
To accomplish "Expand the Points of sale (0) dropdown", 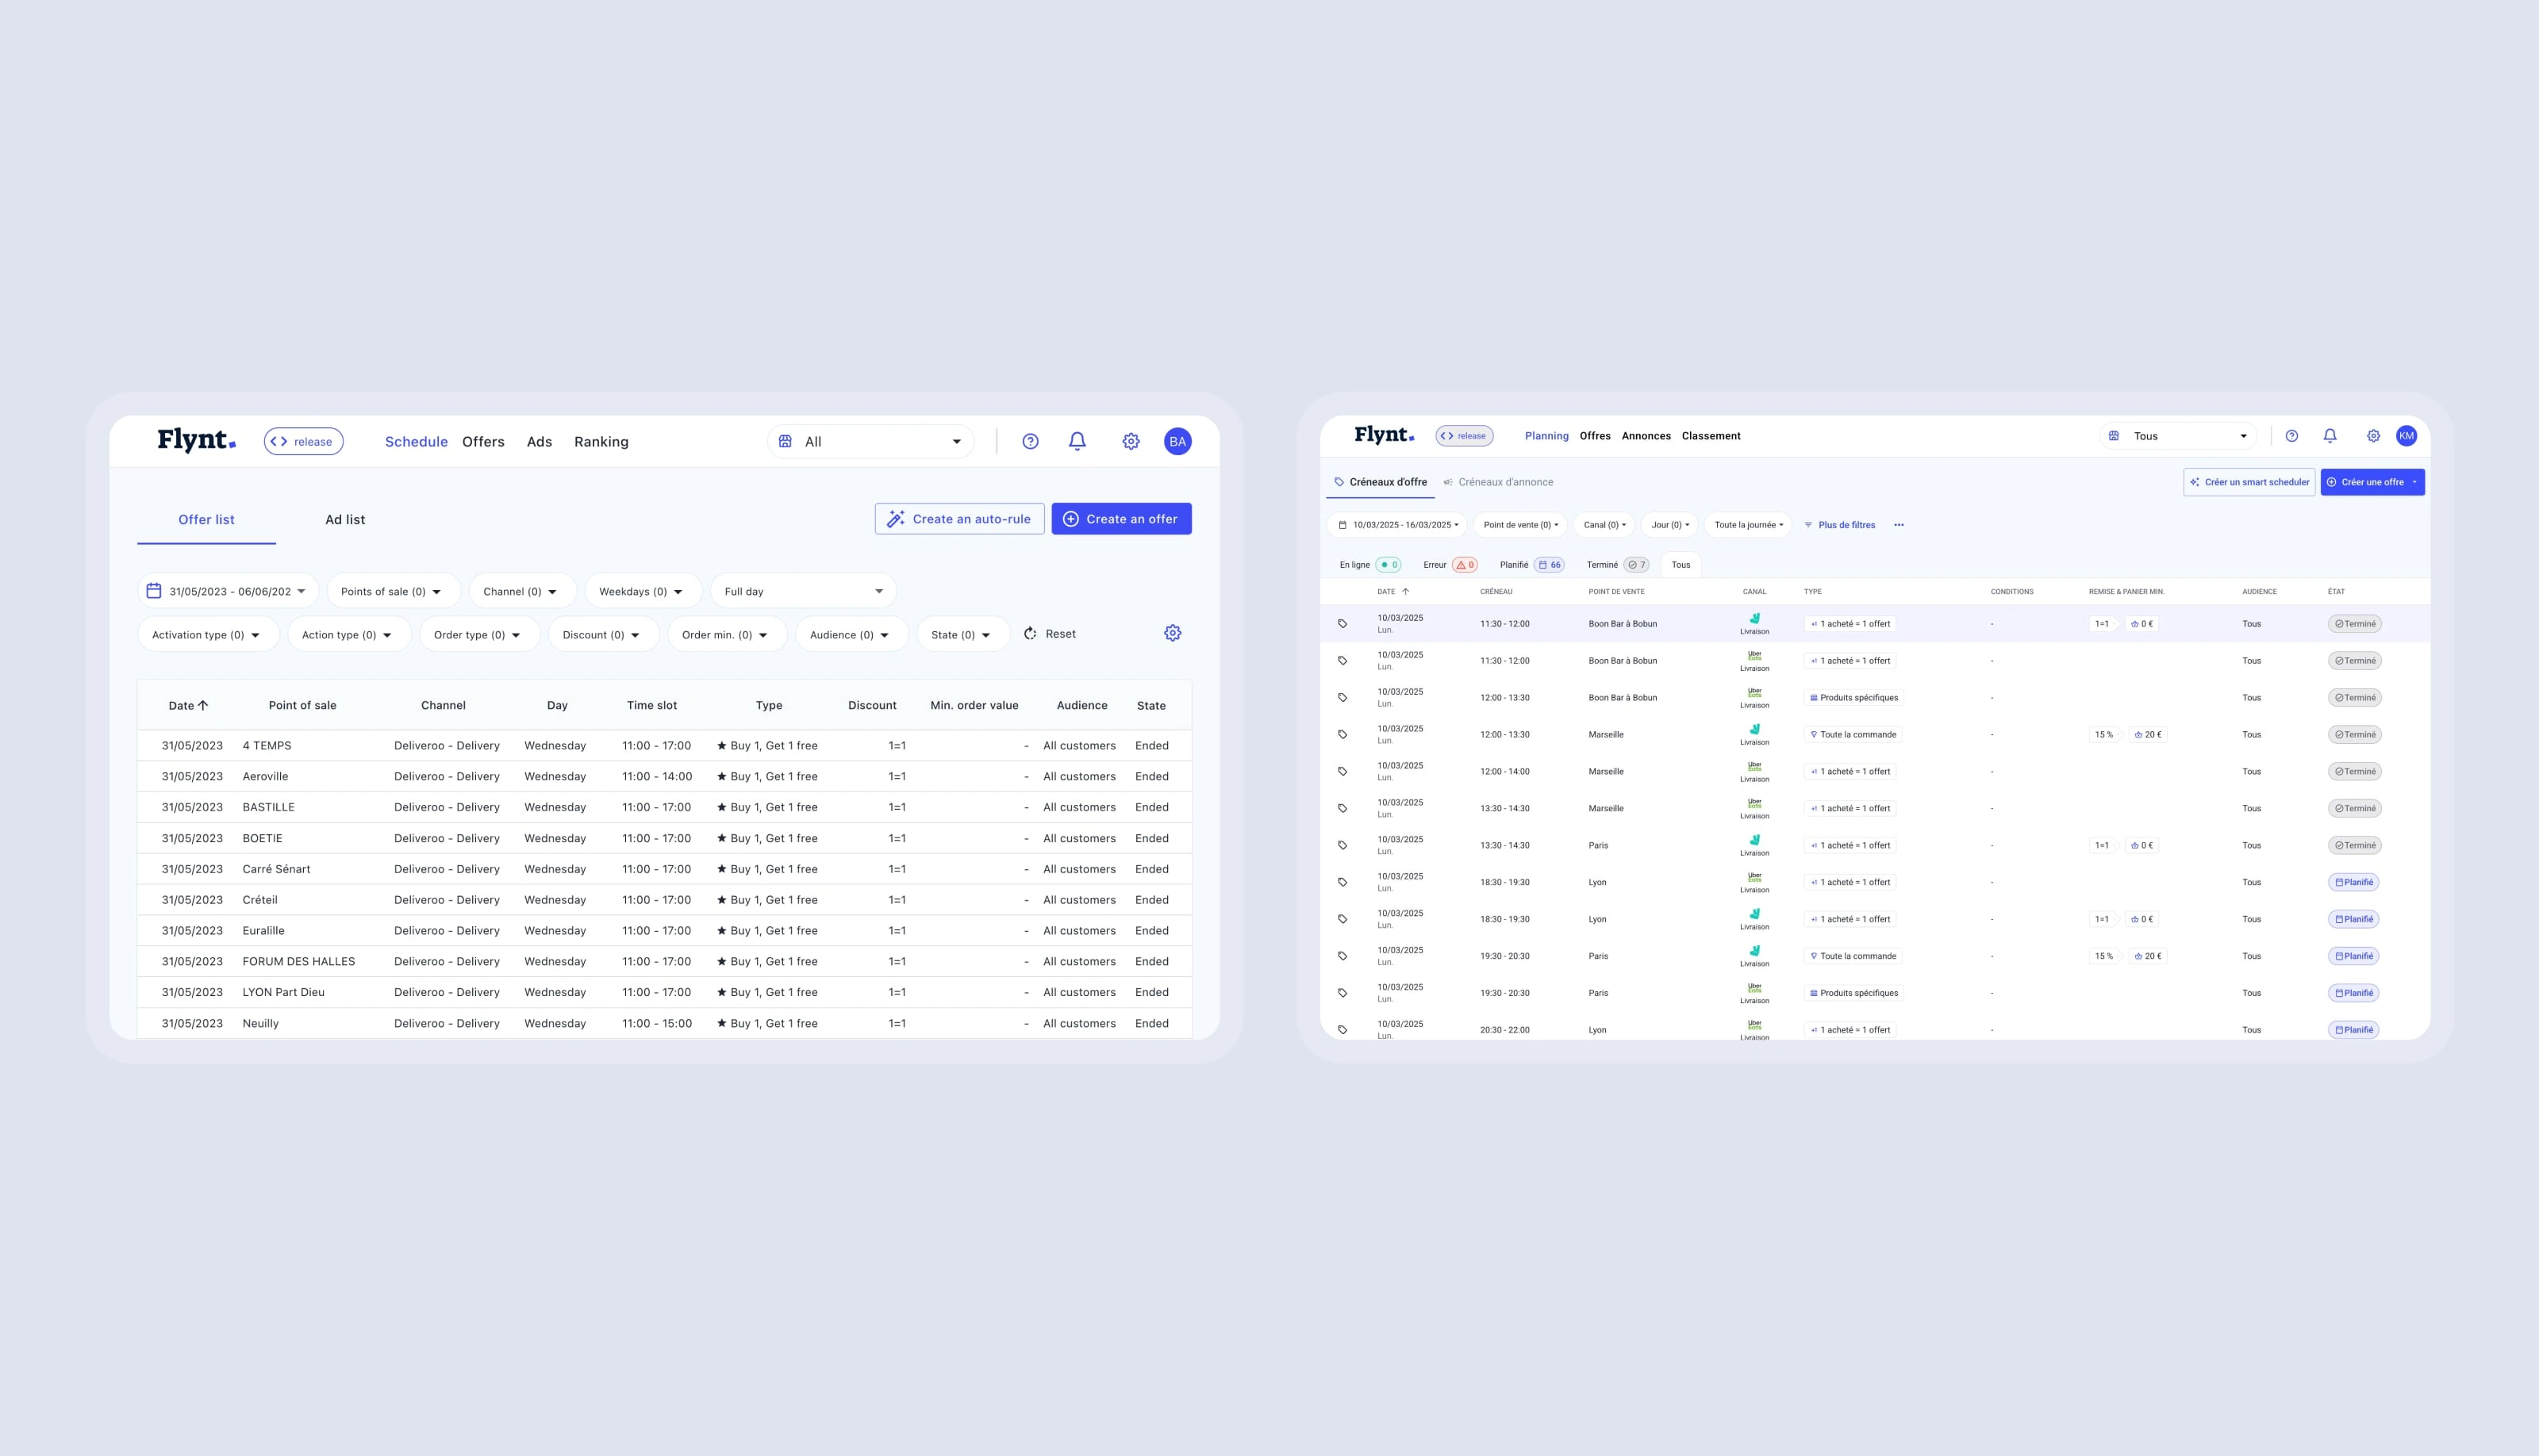I will tap(391, 591).
